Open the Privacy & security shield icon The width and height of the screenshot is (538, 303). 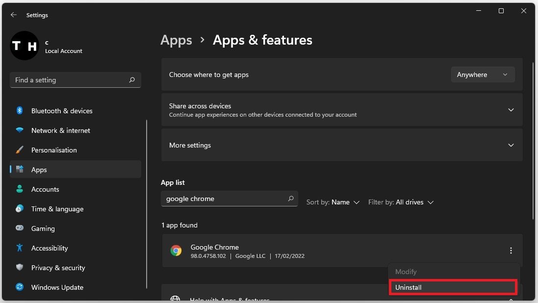pos(20,268)
